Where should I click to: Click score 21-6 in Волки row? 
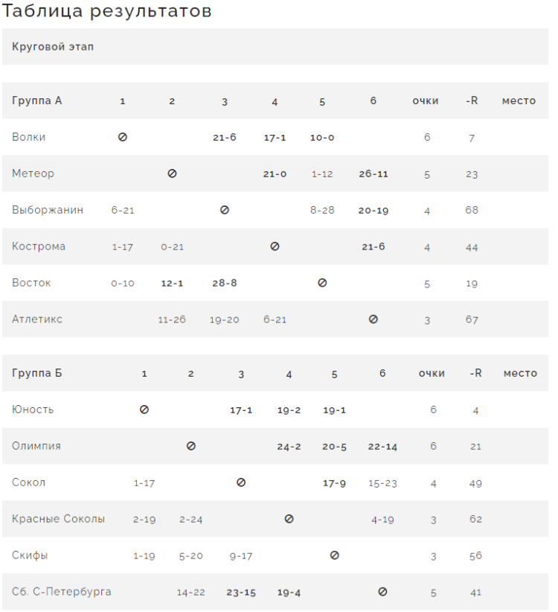coord(225,138)
